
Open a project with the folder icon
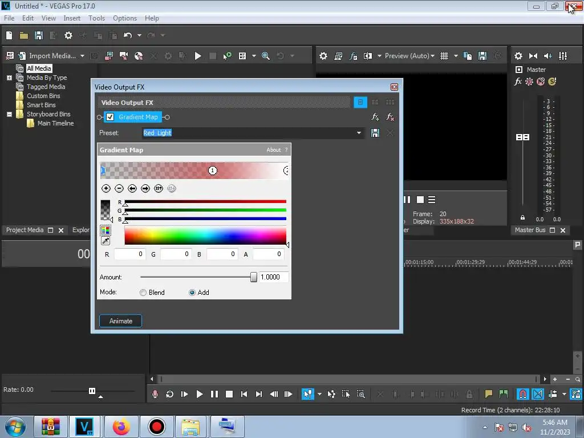tap(24, 35)
